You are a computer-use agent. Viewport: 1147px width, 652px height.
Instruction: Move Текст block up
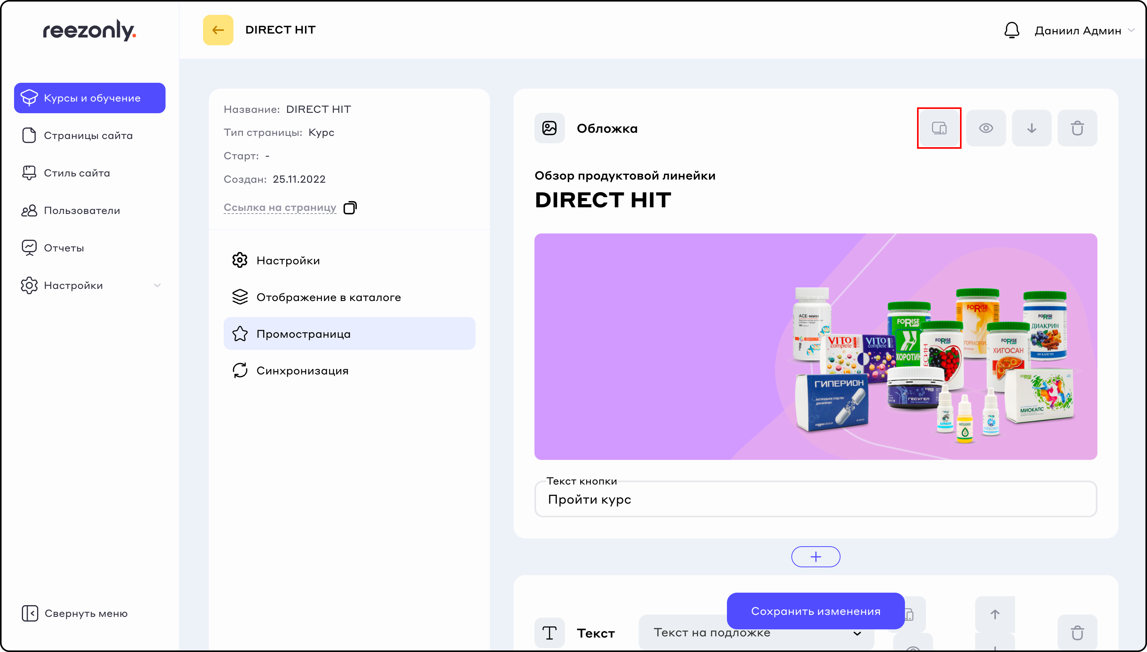995,614
